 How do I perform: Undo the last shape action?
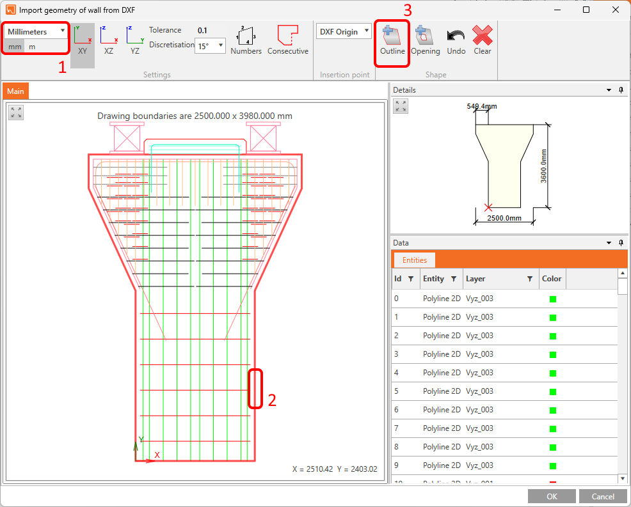456,40
